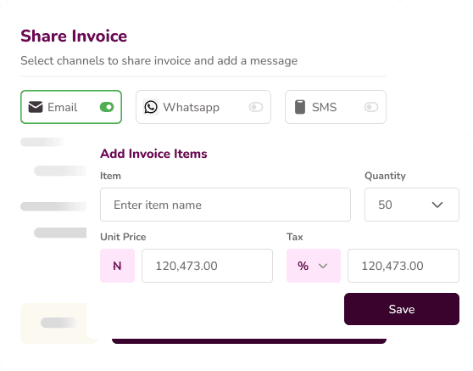Click the Email envelope icon
The height and width of the screenshot is (371, 473).
tap(36, 107)
